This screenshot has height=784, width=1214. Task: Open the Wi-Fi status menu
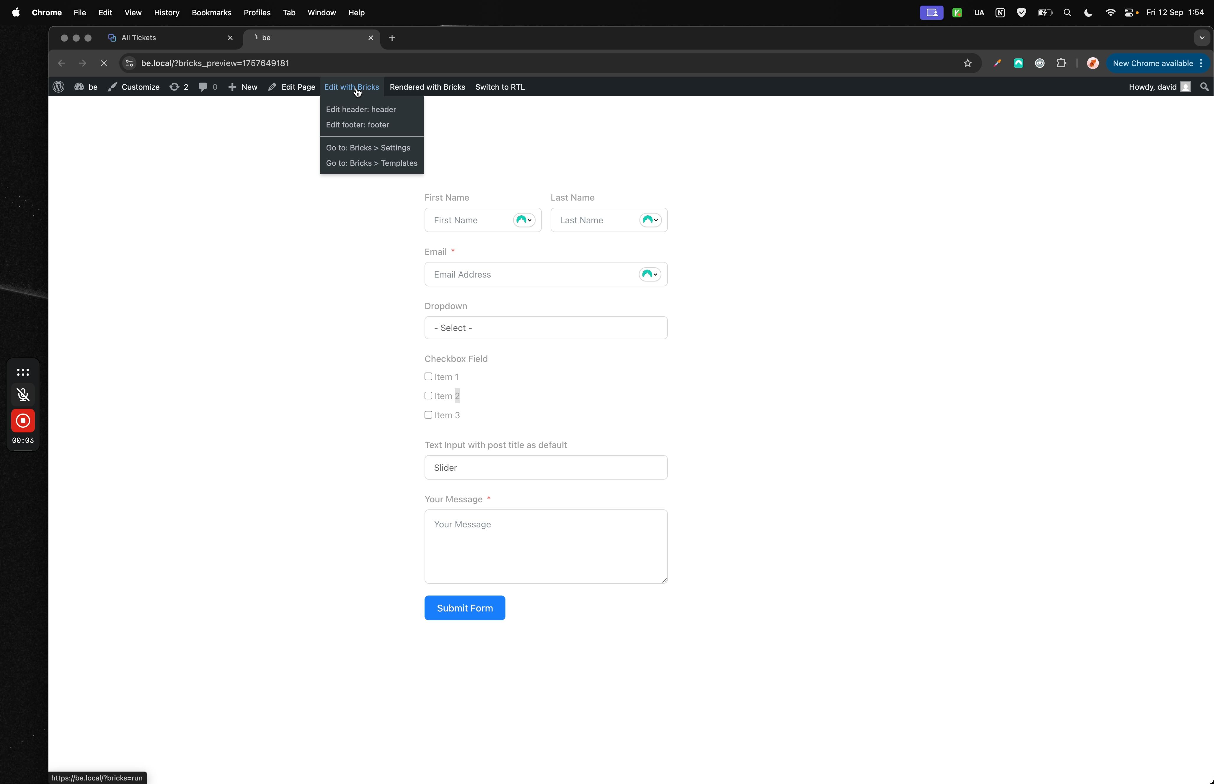click(1110, 13)
